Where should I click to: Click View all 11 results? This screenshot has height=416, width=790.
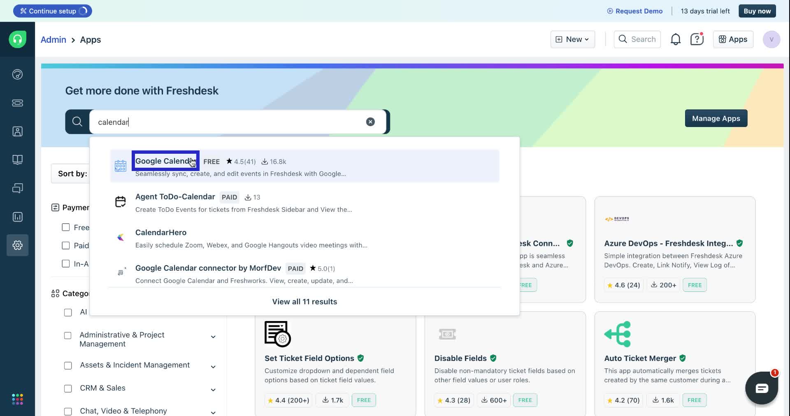(x=304, y=301)
